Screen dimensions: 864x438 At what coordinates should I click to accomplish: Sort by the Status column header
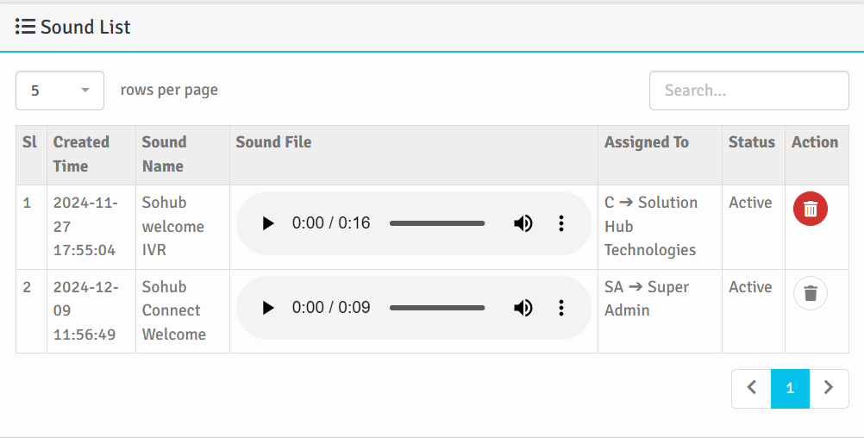pos(751,142)
